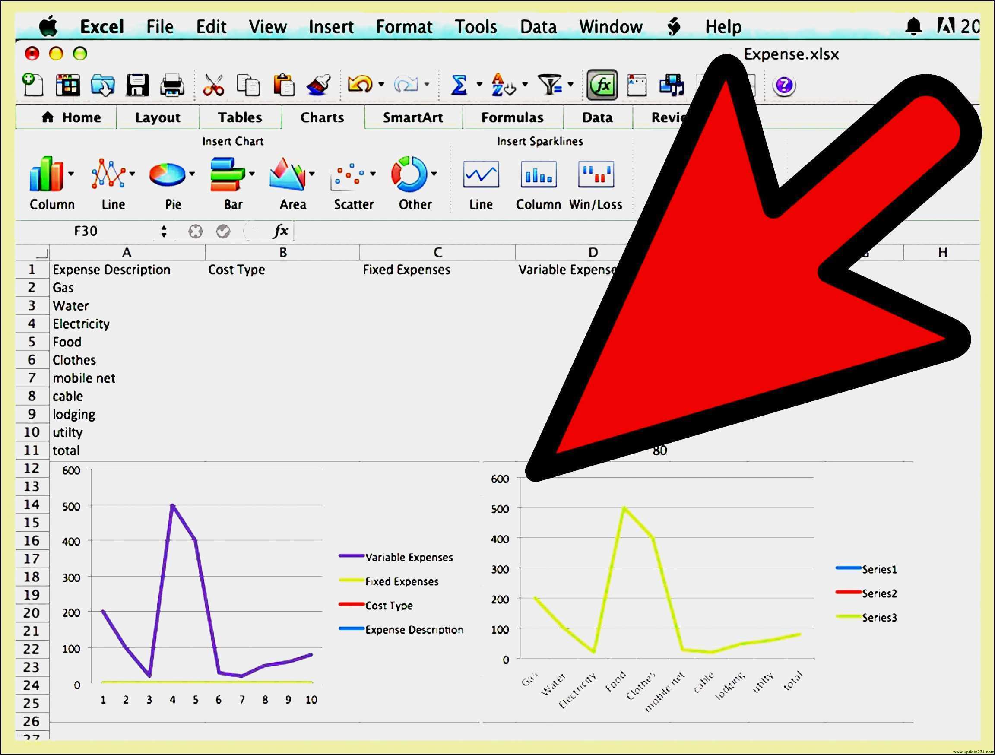Insert Win/Loss sparkline
Viewport: 995px width, 755px height.
[596, 174]
